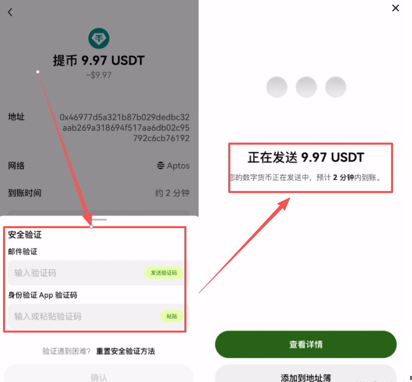Click the 正在发送 9.97 USDT status title
The height and width of the screenshot is (382, 412).
pos(306,157)
